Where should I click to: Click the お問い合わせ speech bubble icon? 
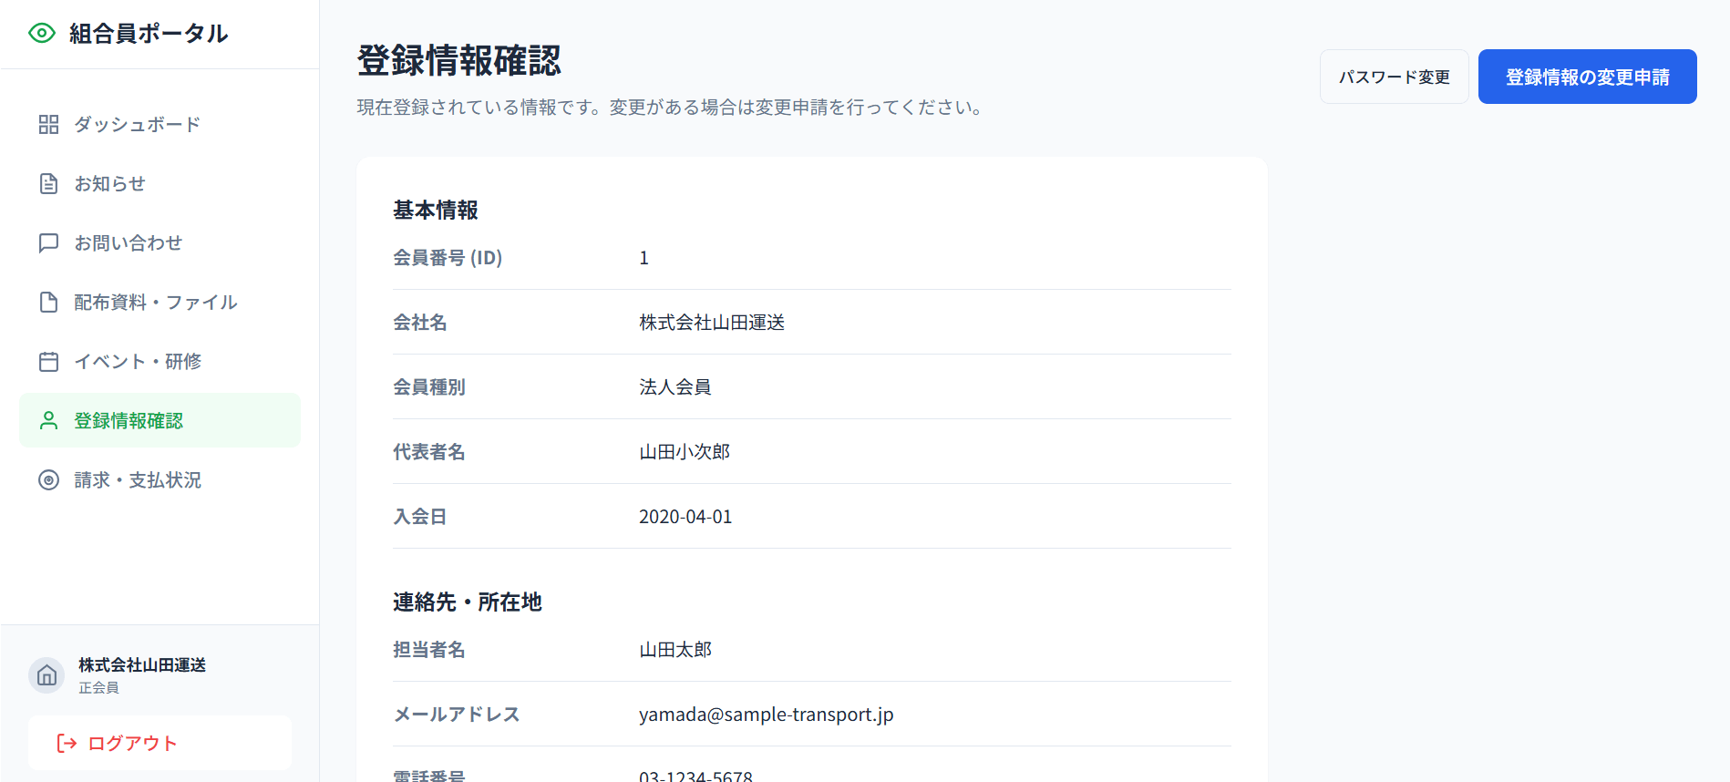coord(48,243)
